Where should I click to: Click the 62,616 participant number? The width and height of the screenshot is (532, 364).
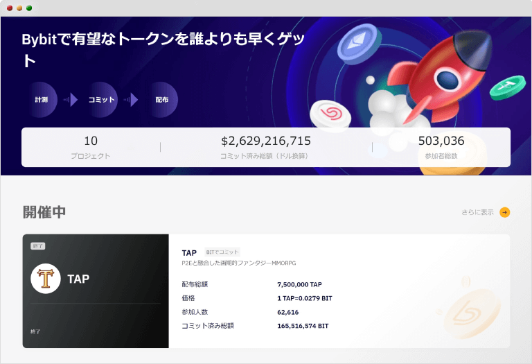287,312
